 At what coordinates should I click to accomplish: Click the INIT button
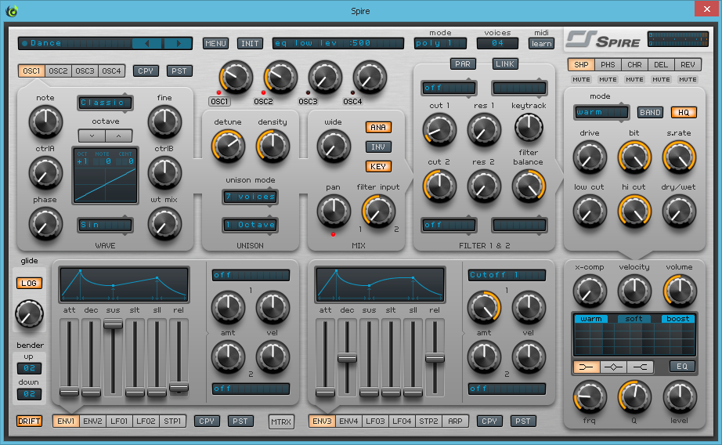coord(250,44)
